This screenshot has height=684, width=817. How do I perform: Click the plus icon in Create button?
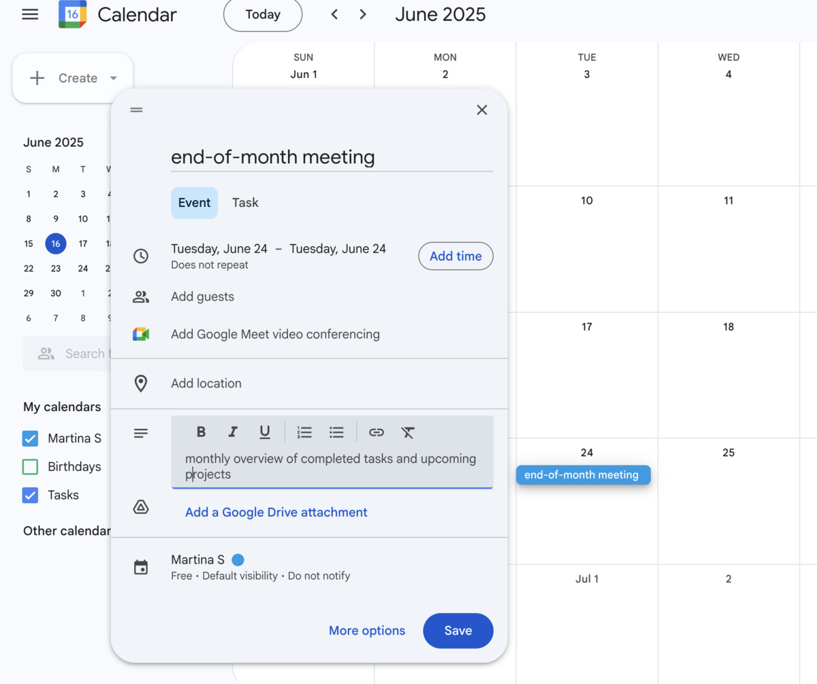point(37,78)
